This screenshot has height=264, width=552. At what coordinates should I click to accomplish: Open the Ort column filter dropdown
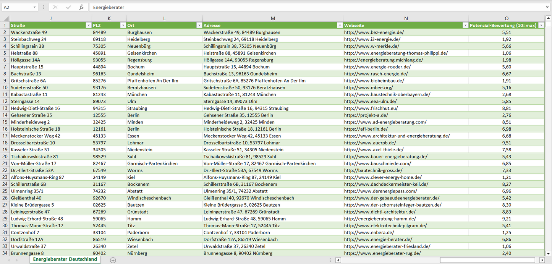coord(199,25)
